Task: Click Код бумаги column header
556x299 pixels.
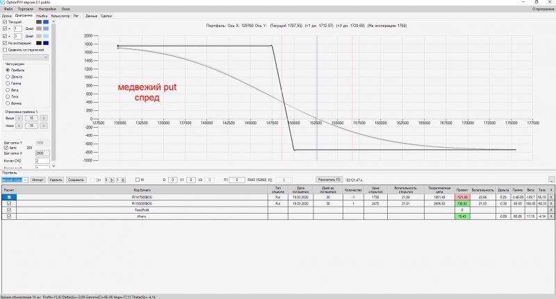Action: click(x=142, y=190)
